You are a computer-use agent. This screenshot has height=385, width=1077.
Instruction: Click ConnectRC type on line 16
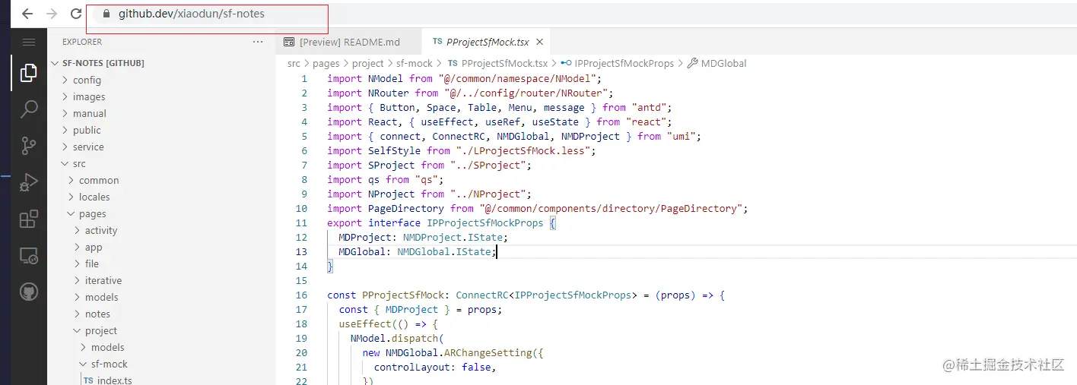coord(482,295)
